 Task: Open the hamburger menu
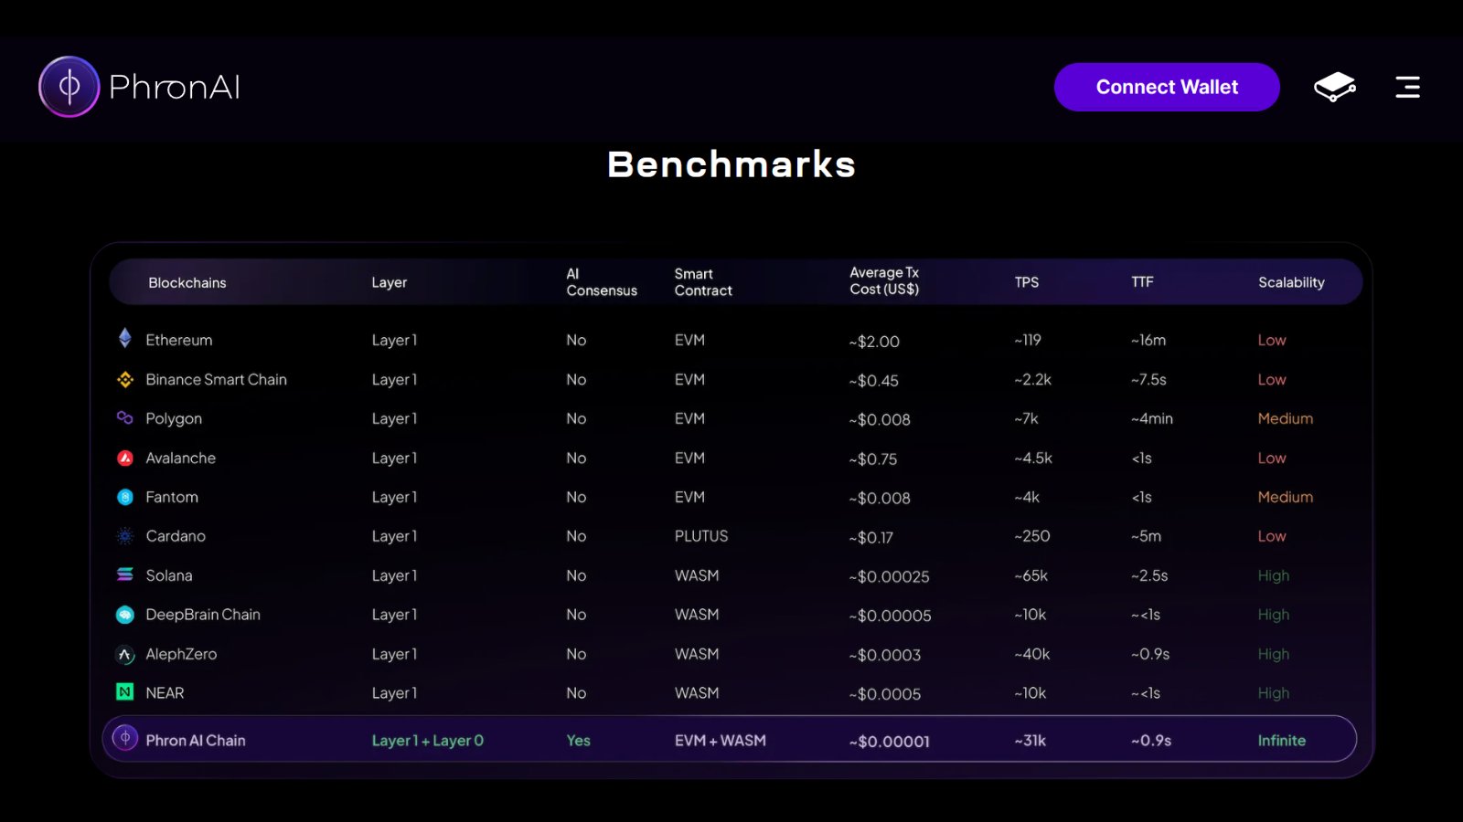click(1407, 87)
